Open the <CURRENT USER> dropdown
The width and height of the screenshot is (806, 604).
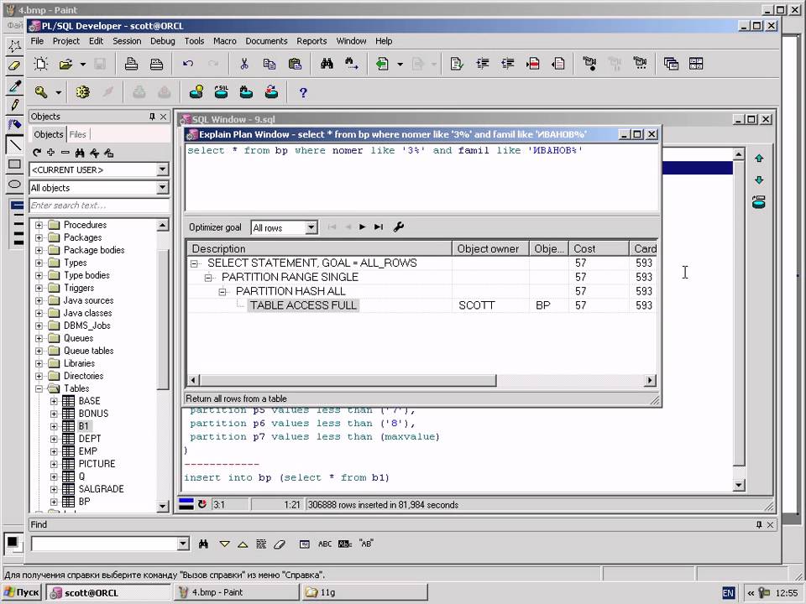(162, 169)
